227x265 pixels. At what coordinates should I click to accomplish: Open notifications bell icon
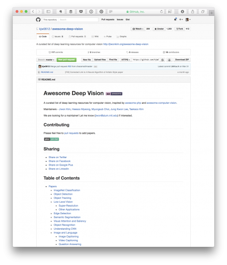[x=175, y=19]
